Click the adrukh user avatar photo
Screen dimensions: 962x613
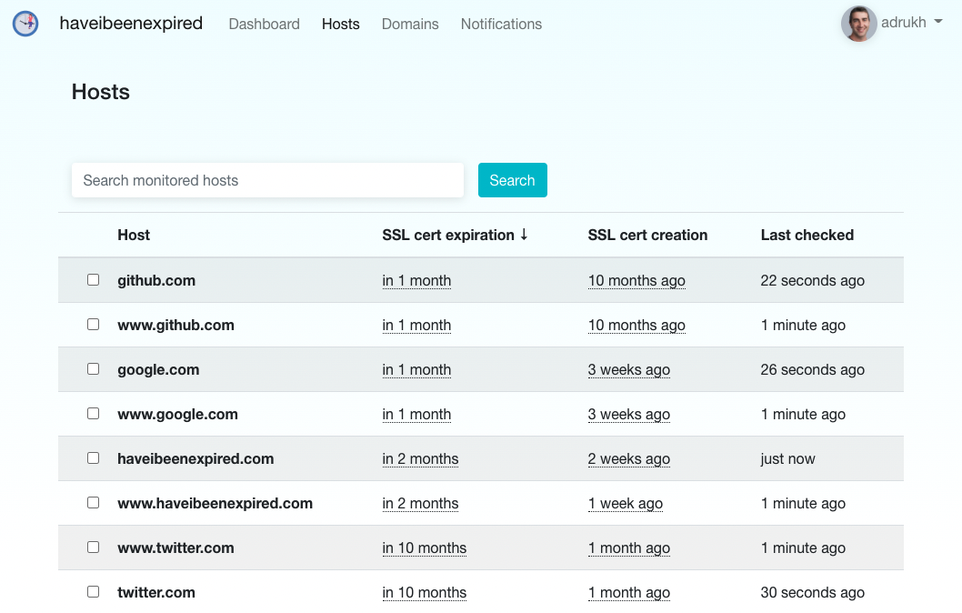coord(858,24)
